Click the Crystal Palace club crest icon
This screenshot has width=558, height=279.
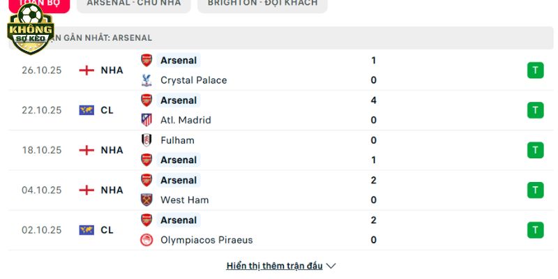(146, 80)
